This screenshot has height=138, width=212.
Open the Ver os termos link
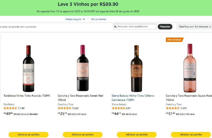99,19
